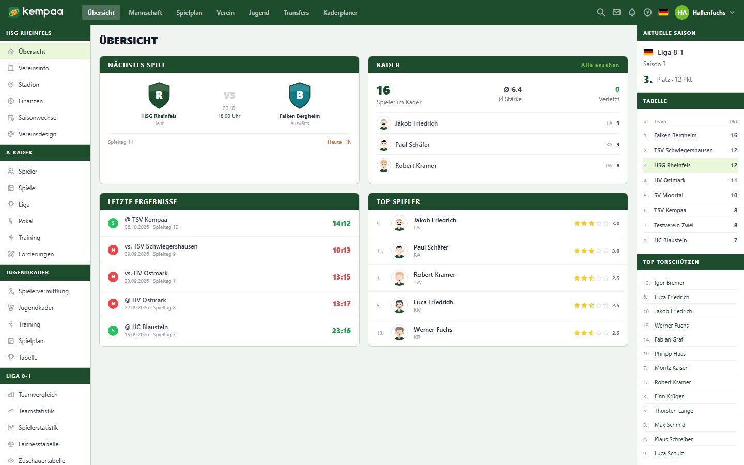Click Jakob Friedrich's avatar in Top Spieler
The image size is (744, 465).
click(399, 223)
